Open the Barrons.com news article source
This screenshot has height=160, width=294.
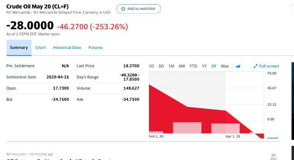16,154
